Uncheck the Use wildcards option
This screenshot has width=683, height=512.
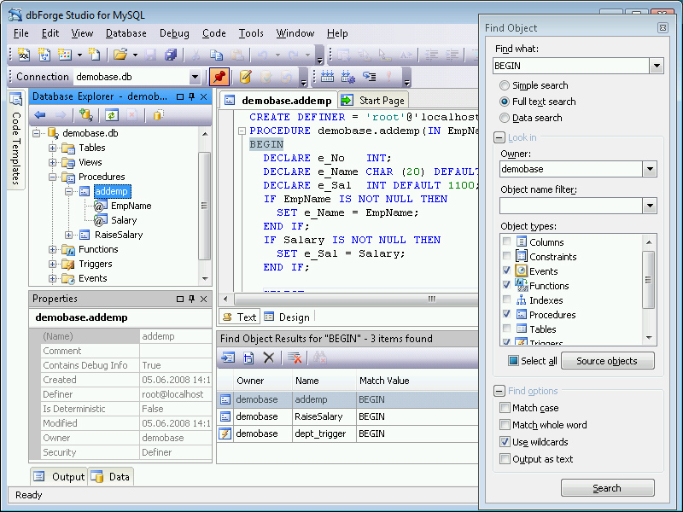pyautogui.click(x=505, y=442)
